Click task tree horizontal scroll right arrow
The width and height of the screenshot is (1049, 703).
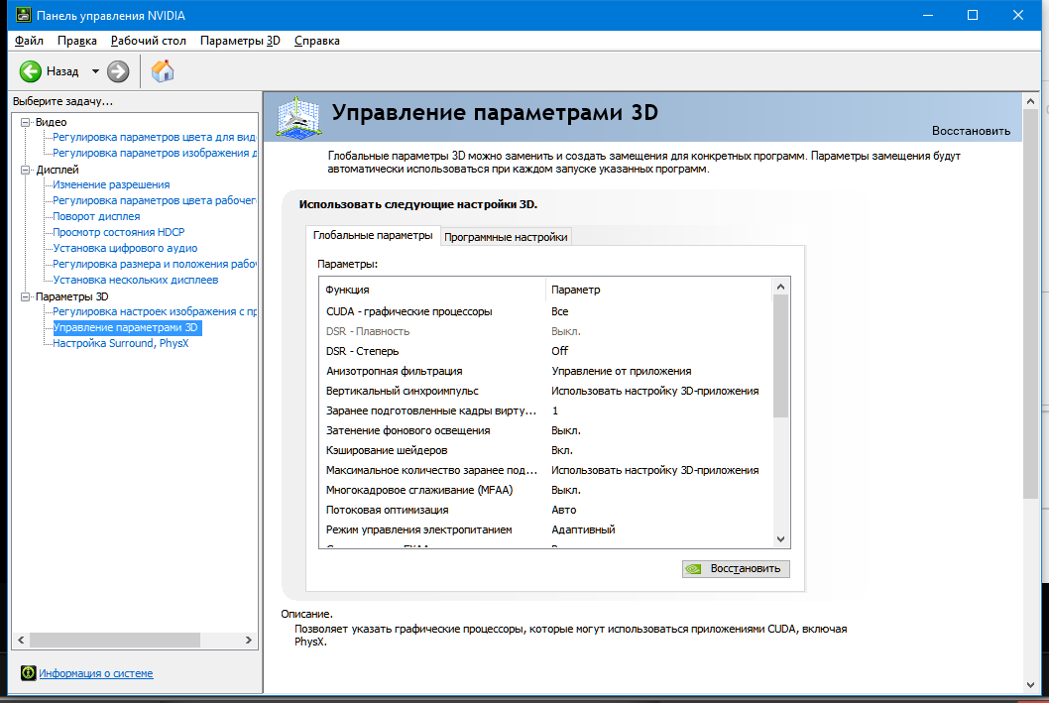tap(248, 641)
